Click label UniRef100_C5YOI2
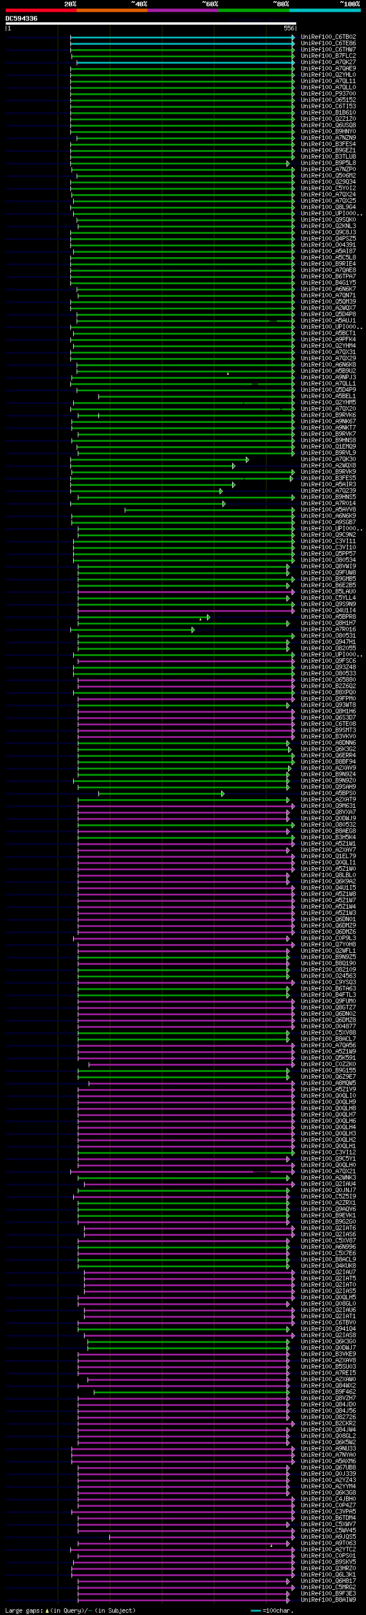 [328, 188]
